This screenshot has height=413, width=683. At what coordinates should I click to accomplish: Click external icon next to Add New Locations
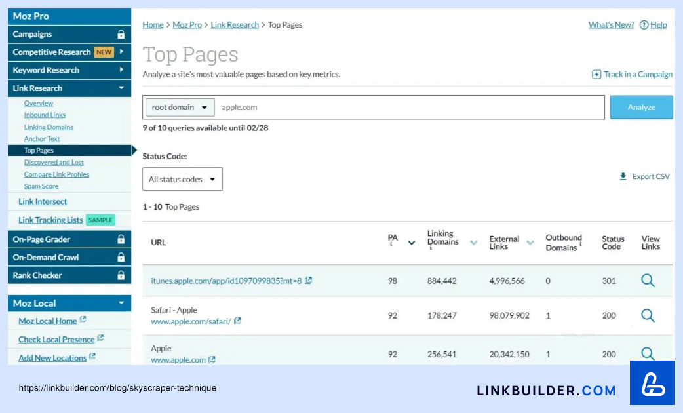click(92, 356)
